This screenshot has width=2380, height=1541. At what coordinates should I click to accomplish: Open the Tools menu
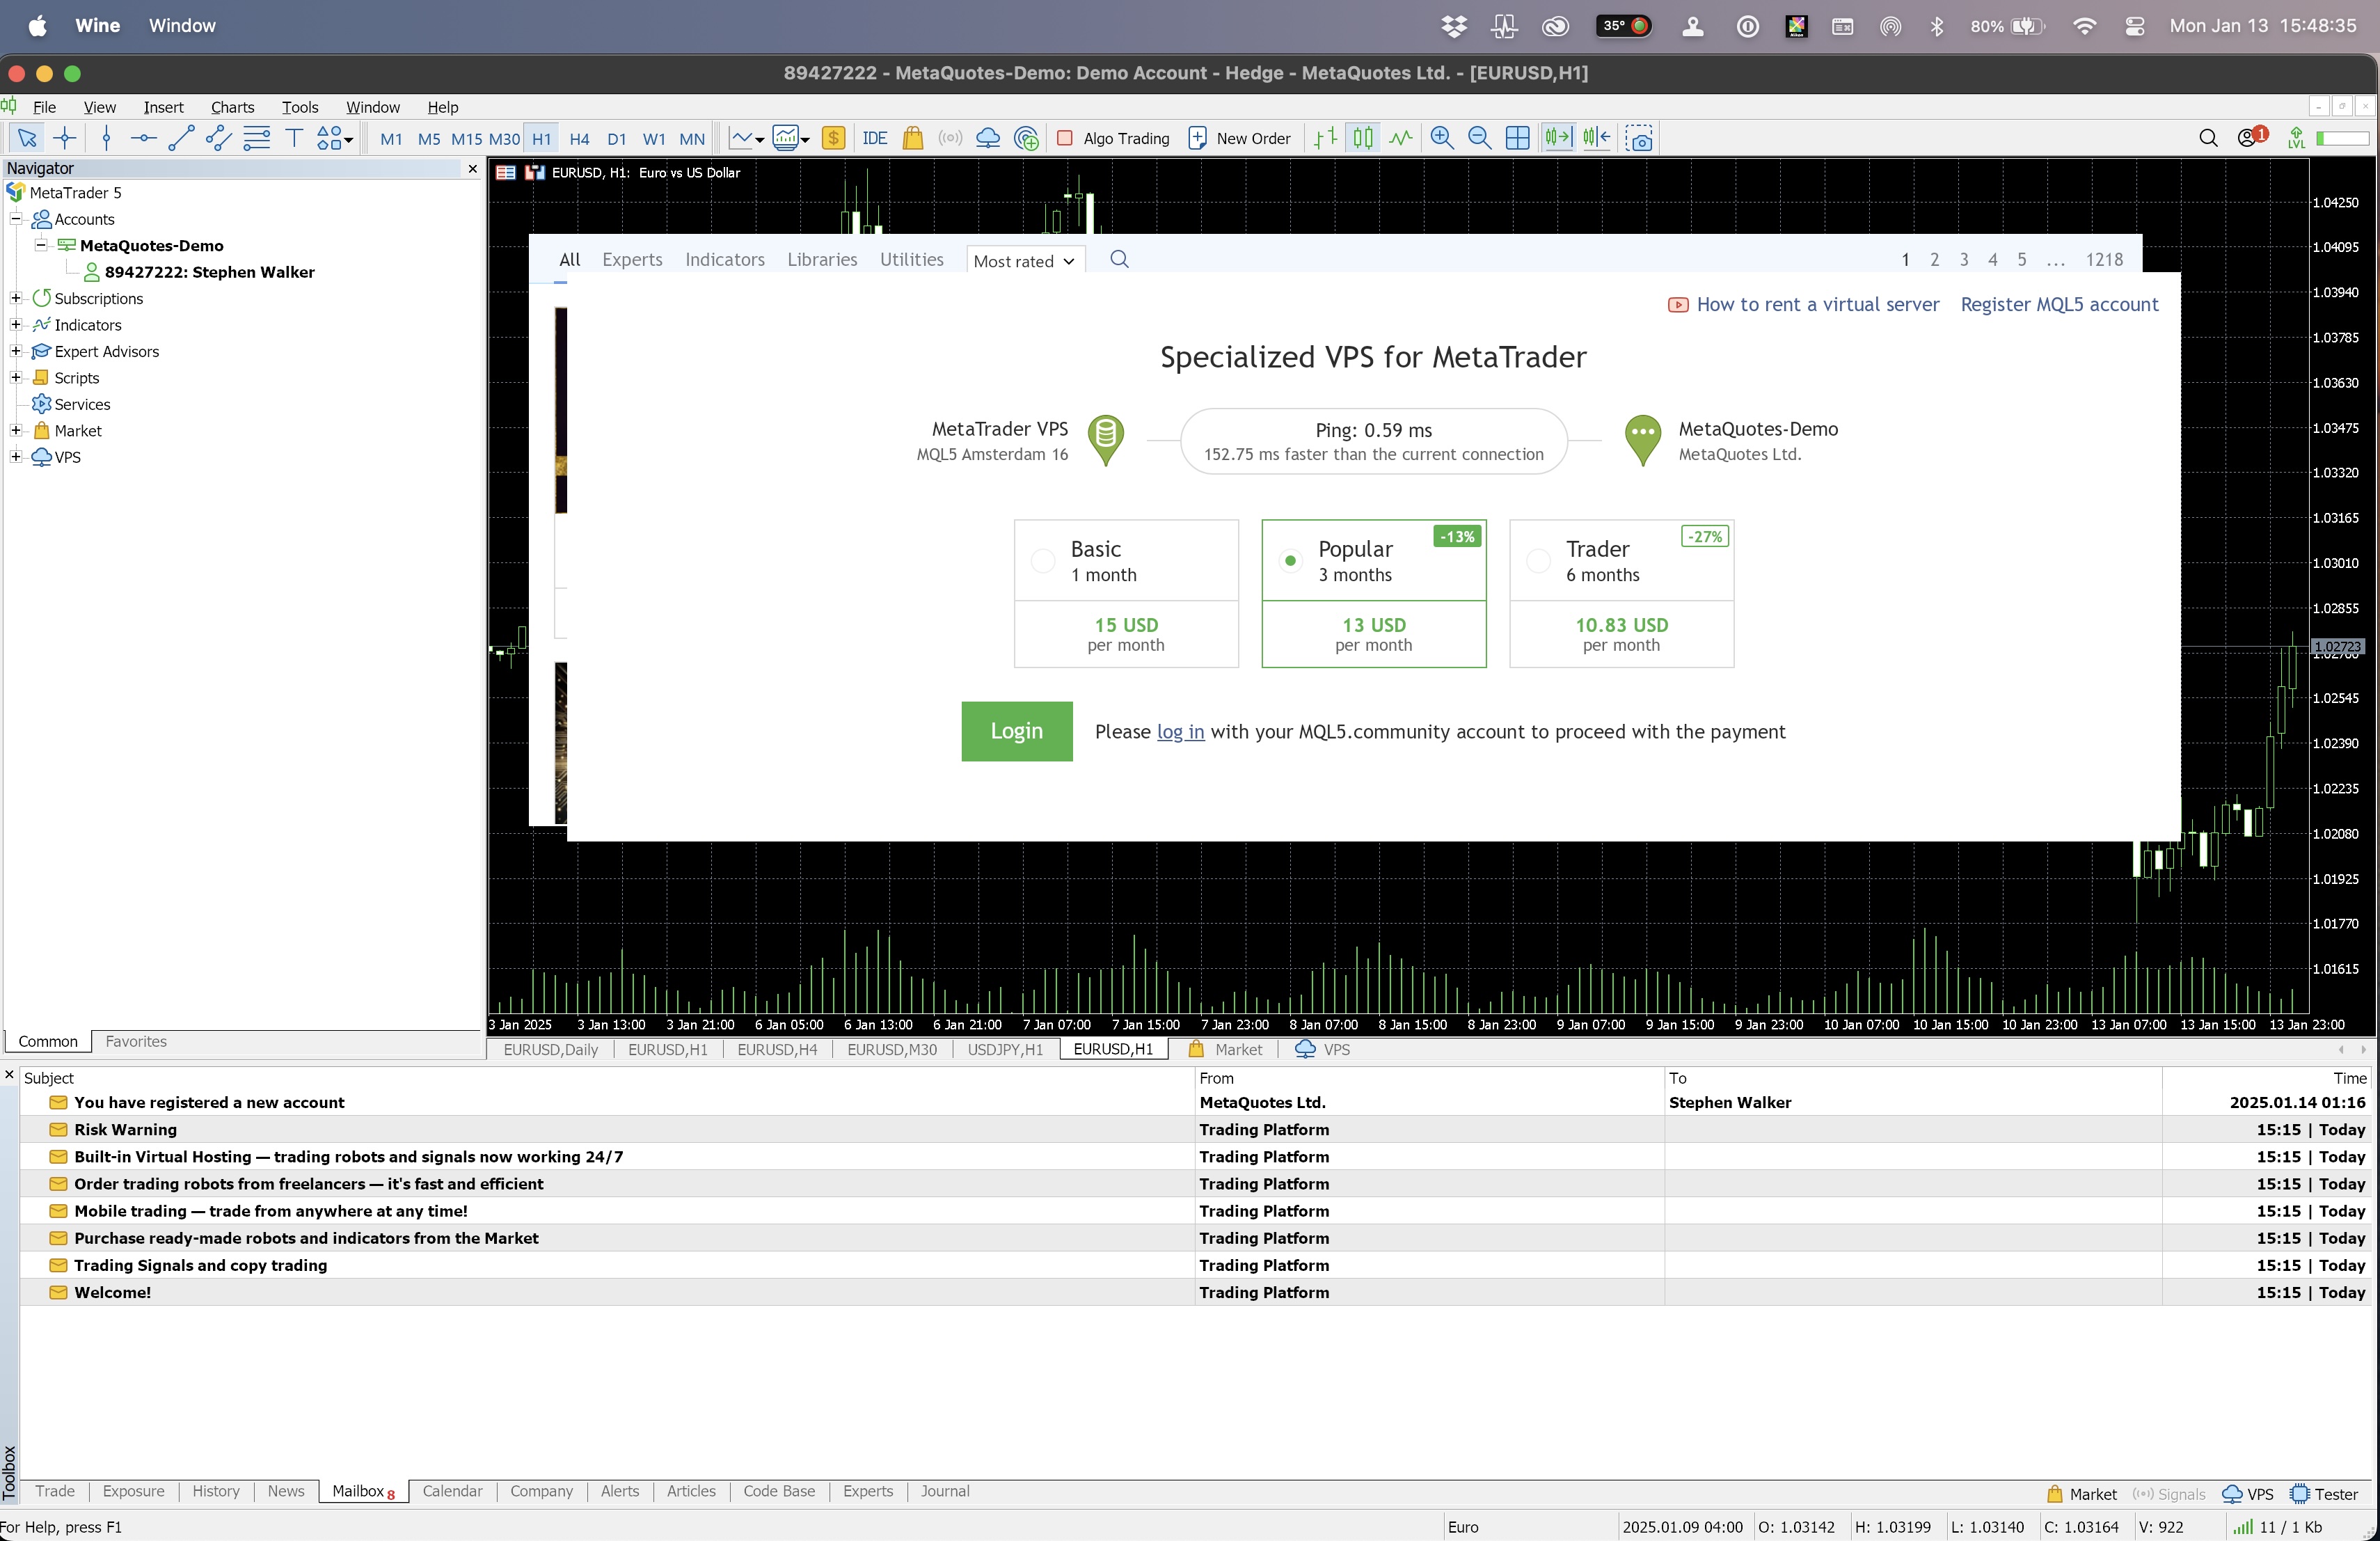[299, 107]
